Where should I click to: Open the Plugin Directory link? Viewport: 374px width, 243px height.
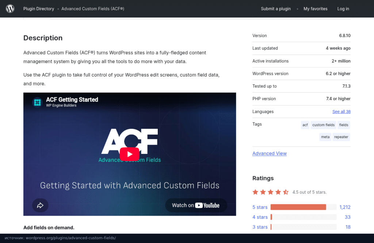pos(39,9)
